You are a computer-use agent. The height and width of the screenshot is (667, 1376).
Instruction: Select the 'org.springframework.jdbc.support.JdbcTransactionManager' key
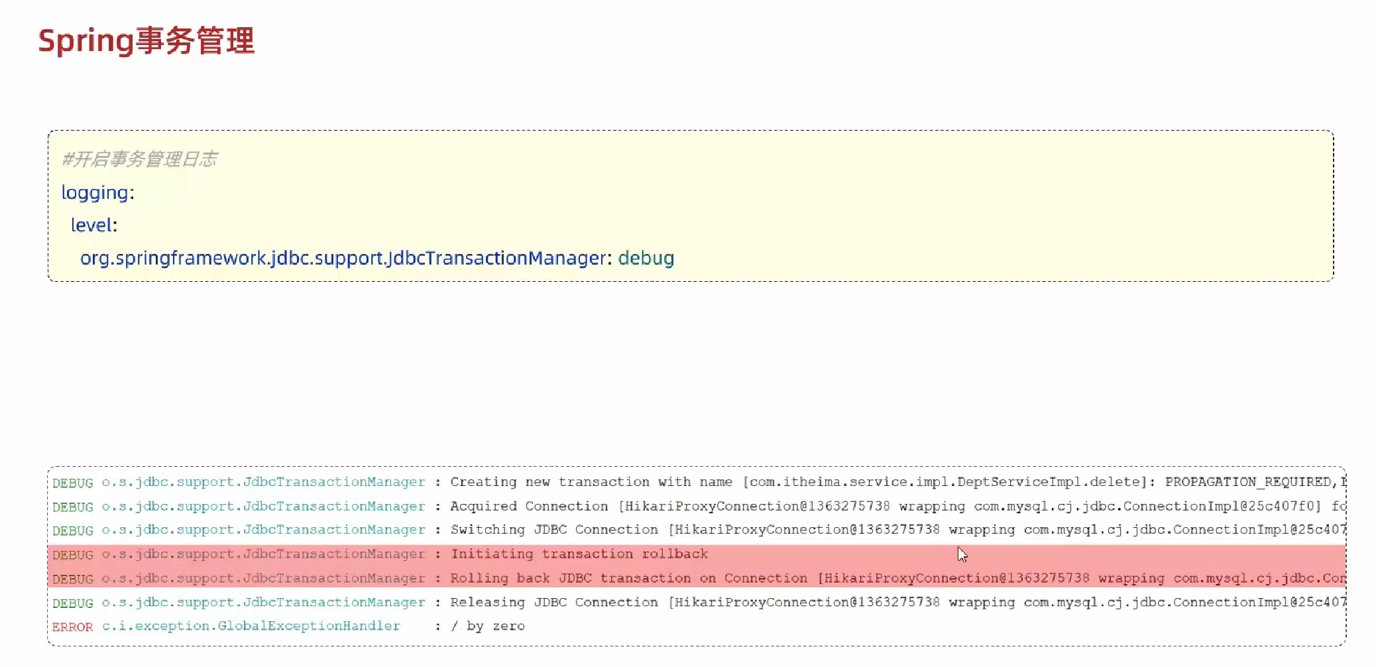343,259
